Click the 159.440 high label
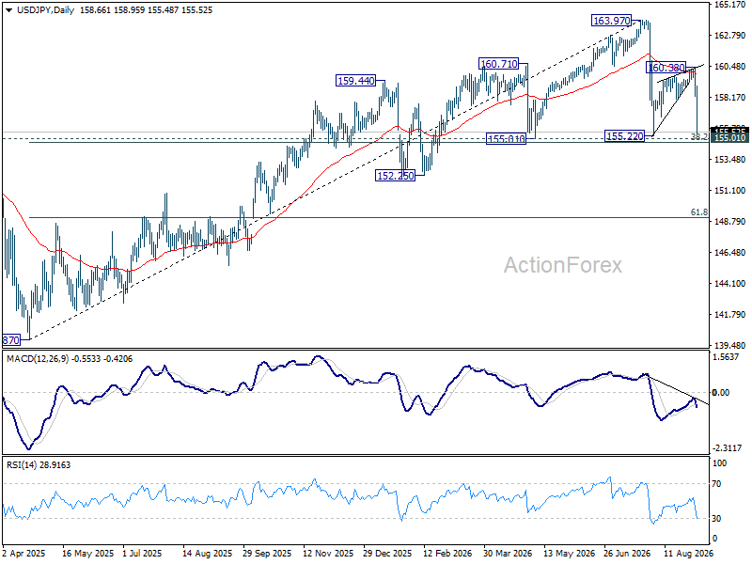Viewport: 752px width, 564px height. click(x=356, y=81)
